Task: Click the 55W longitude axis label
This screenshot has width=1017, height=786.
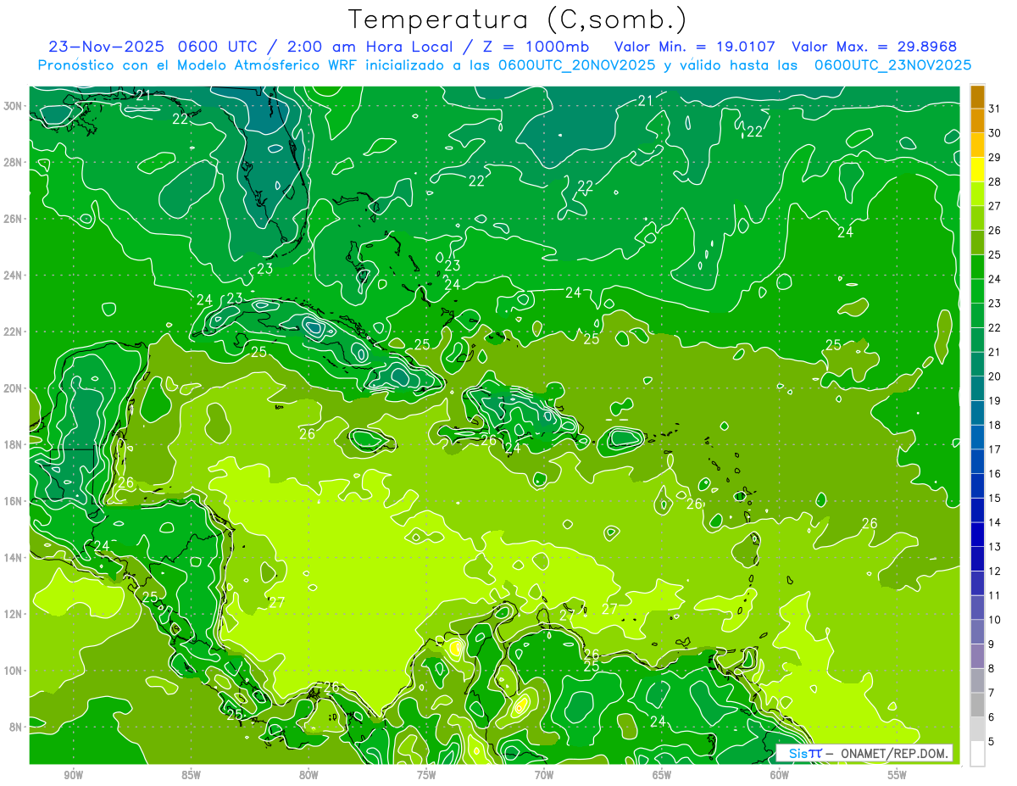Action: point(898,775)
